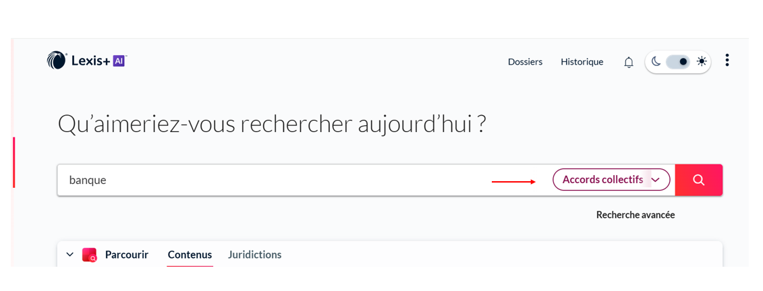Click the Parcourir red browse icon
This screenshot has height=291, width=763.
point(89,255)
